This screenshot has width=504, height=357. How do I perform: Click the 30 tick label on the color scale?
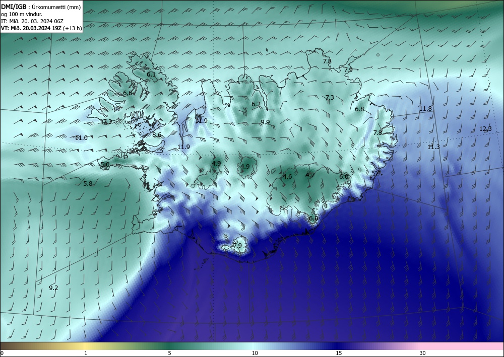click(422, 353)
